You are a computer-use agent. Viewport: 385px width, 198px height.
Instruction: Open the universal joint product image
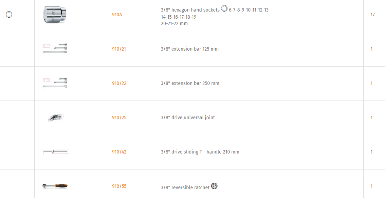pyautogui.click(x=56, y=118)
